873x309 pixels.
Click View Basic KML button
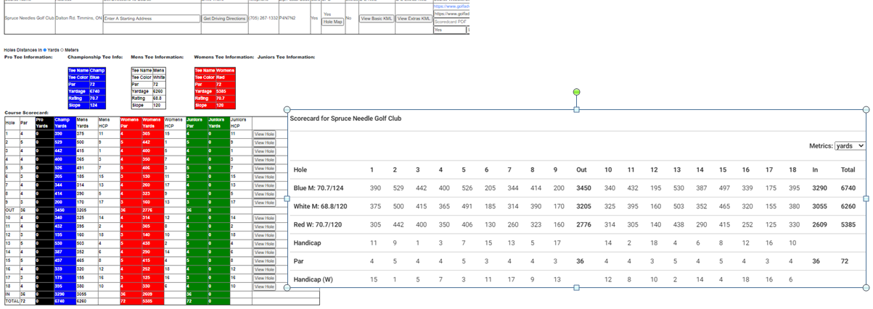(377, 17)
